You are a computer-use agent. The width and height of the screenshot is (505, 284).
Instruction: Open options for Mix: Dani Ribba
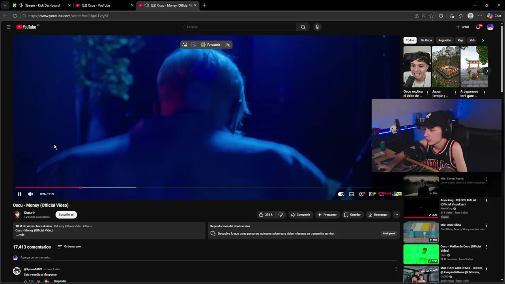point(486,225)
